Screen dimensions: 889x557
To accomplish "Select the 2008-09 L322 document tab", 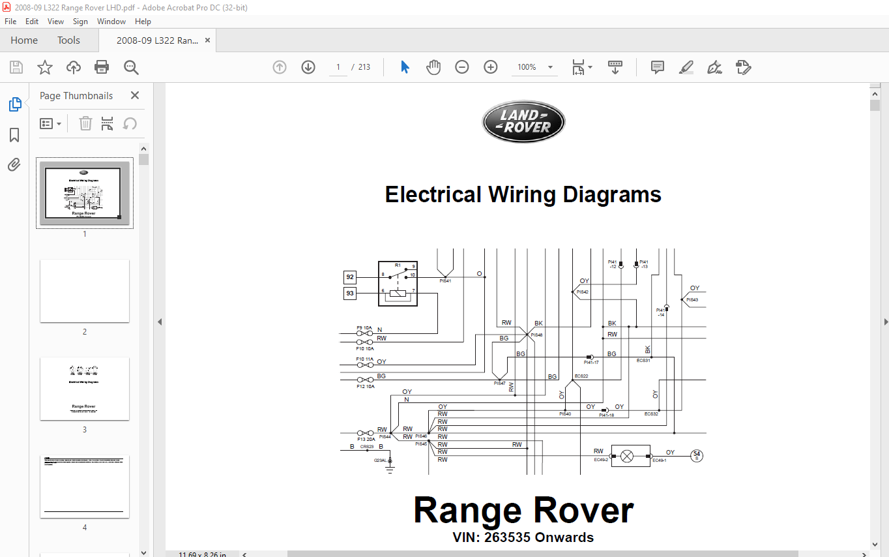I will 157,40.
